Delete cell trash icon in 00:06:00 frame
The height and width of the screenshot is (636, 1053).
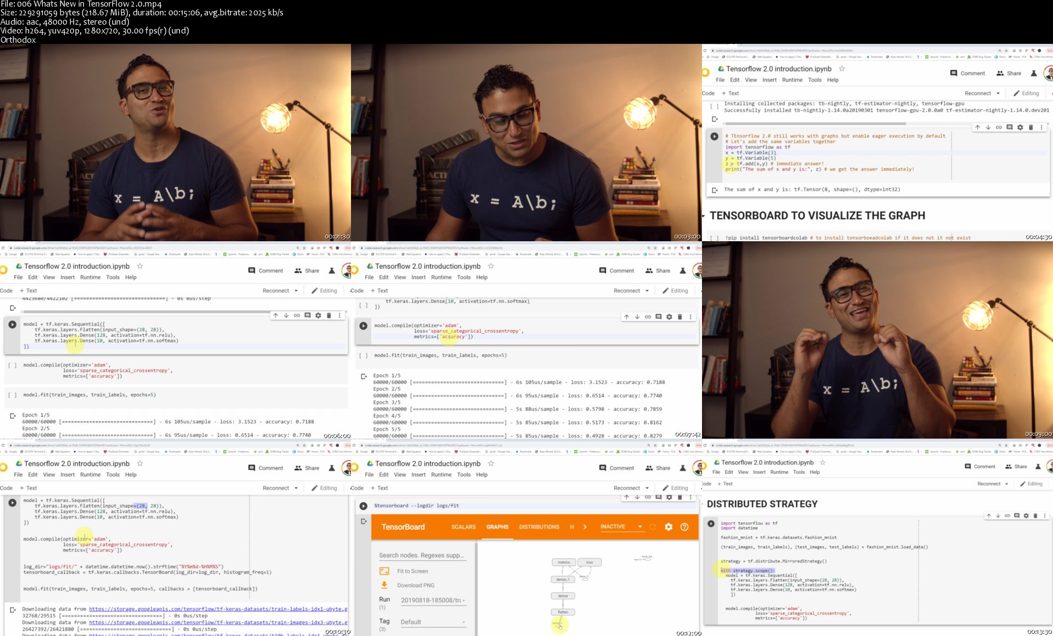click(329, 315)
